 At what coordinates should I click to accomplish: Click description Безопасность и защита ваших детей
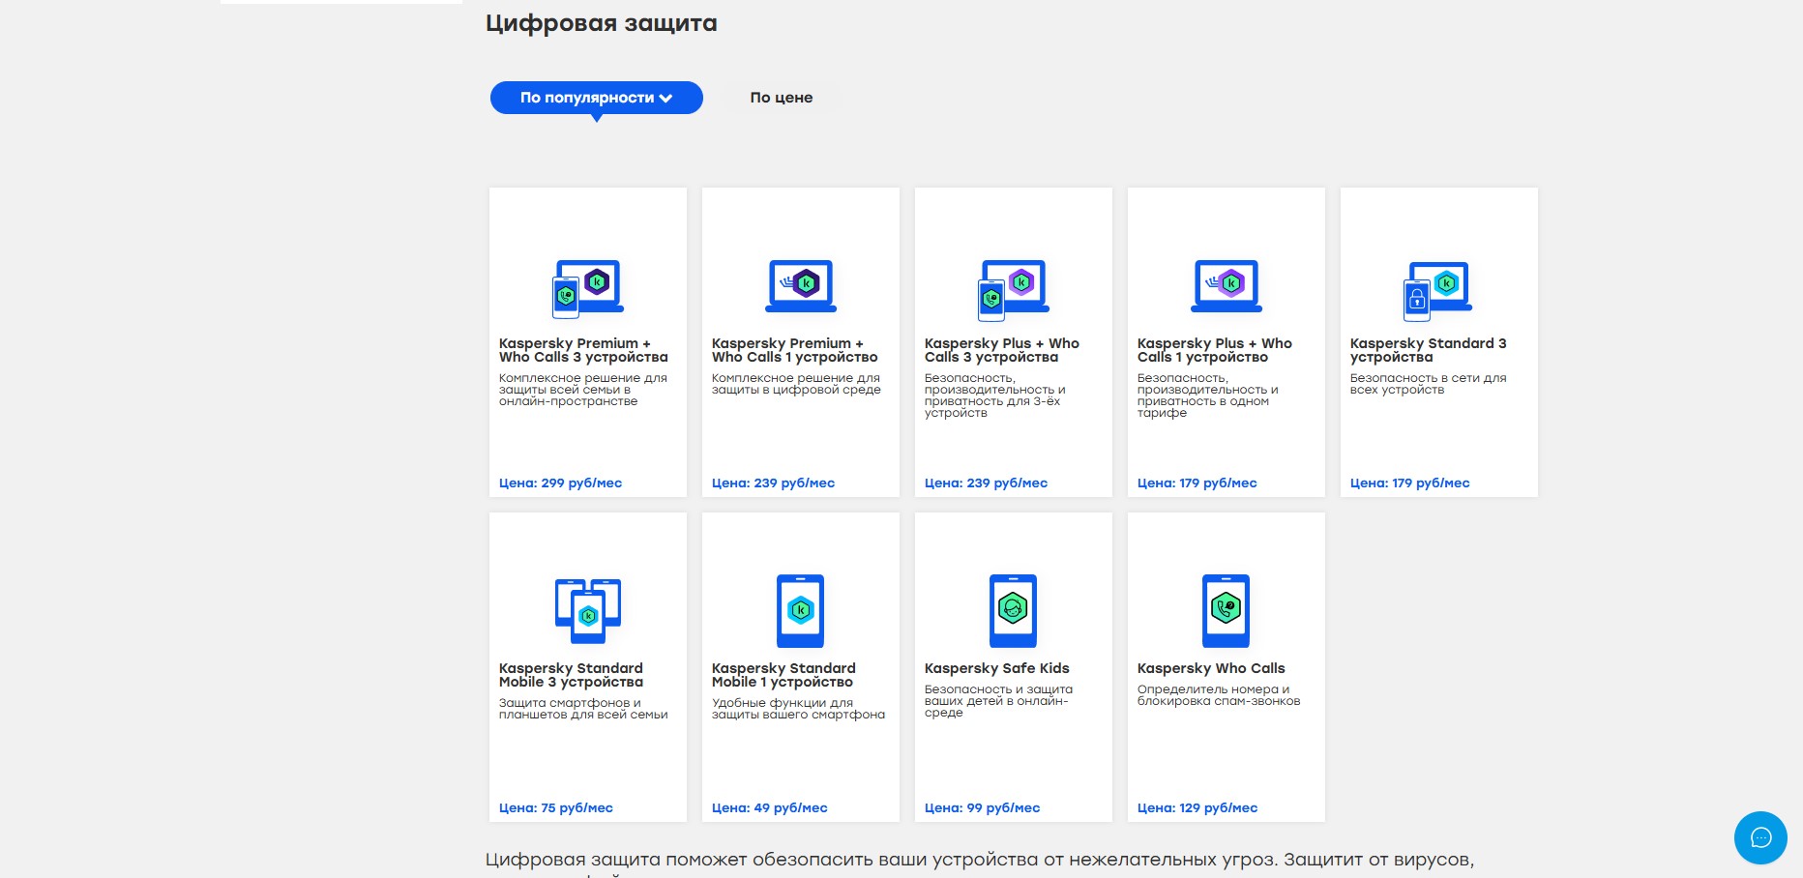pos(998,701)
